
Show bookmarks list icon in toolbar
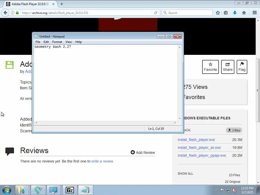226,13
